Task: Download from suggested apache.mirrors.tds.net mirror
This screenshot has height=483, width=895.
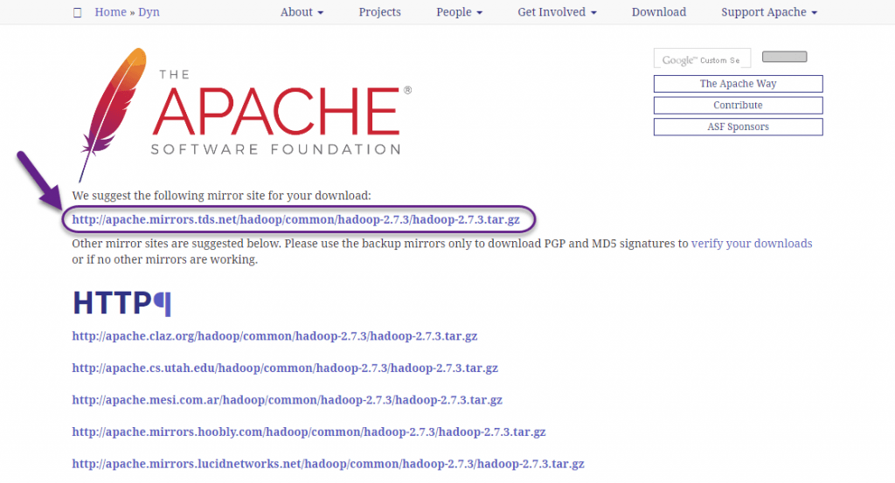Action: pyautogui.click(x=295, y=220)
